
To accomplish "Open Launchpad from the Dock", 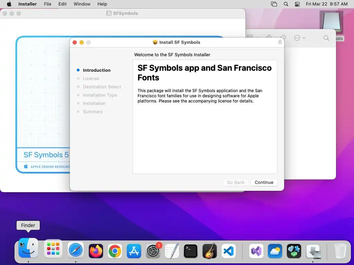I will (x=53, y=248).
